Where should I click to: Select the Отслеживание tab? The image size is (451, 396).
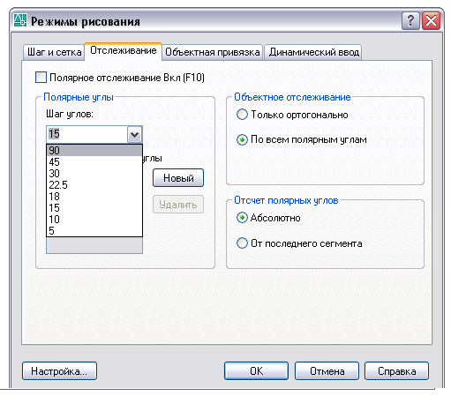click(x=123, y=51)
